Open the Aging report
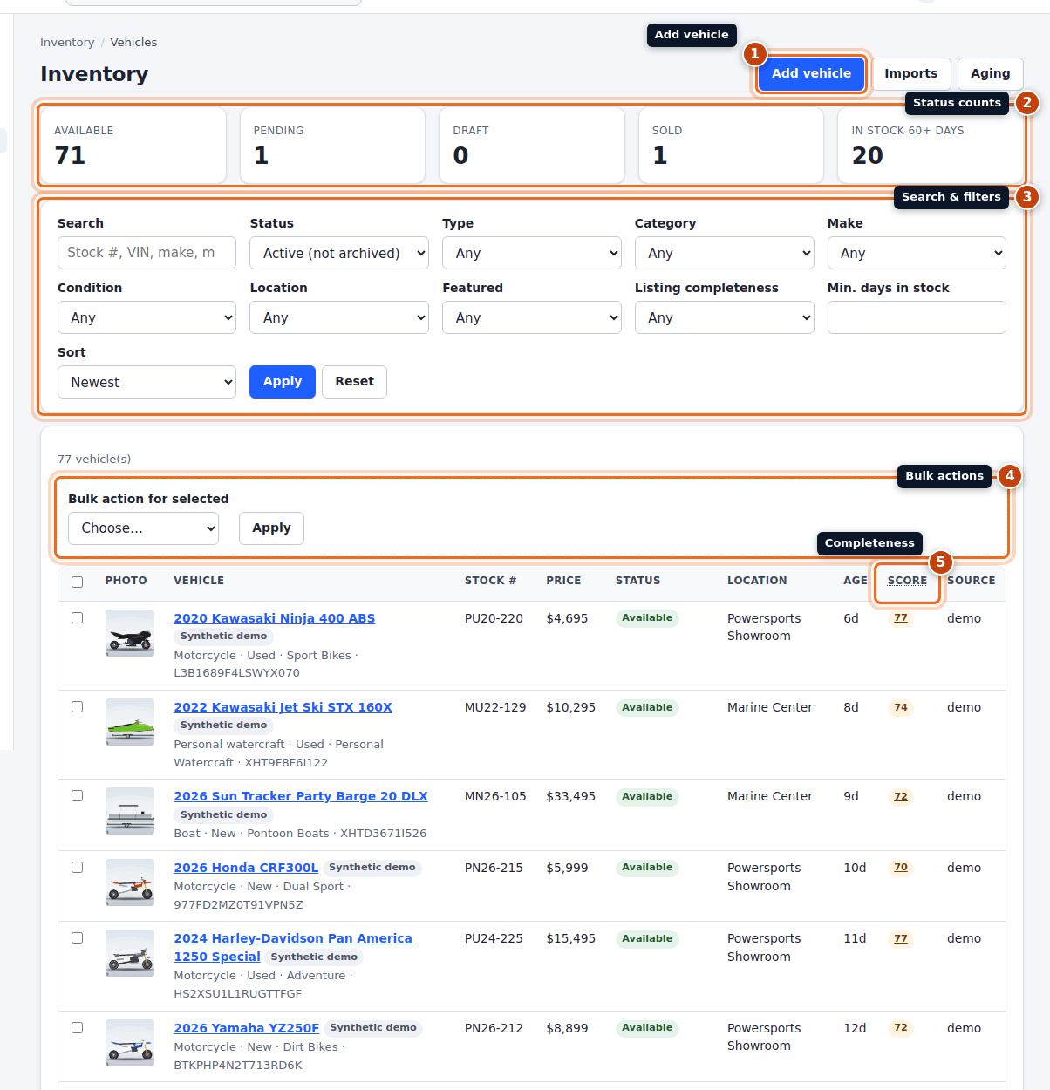The width and height of the screenshot is (1050, 1090). [x=990, y=73]
